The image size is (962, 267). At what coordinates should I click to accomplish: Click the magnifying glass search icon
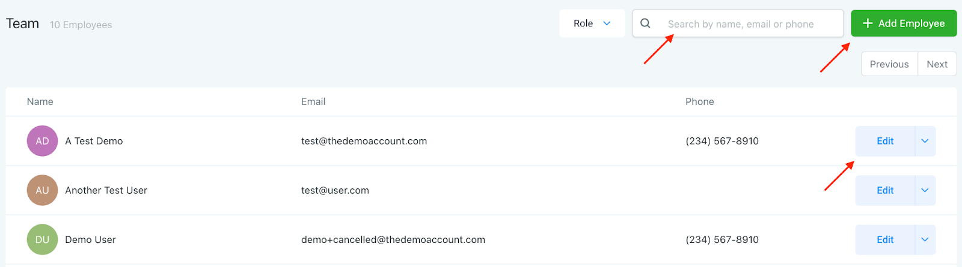pyautogui.click(x=645, y=23)
